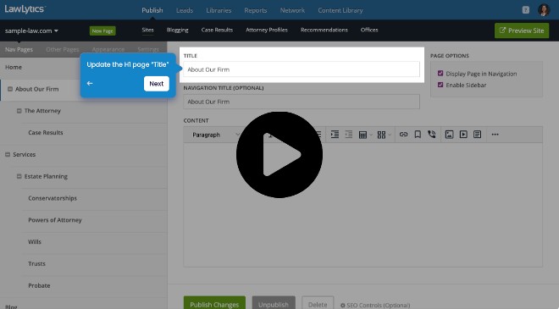Screen dimensions: 559x309
Task: Collapse The Attorney tree node
Action: 19,111
